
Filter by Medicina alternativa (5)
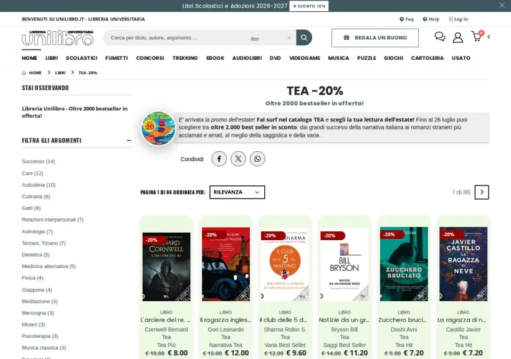pos(49,266)
